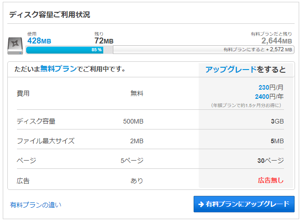This screenshot has height=221, width=301.
Task: Open the 有料プランの違い link
Action: tap(36, 205)
